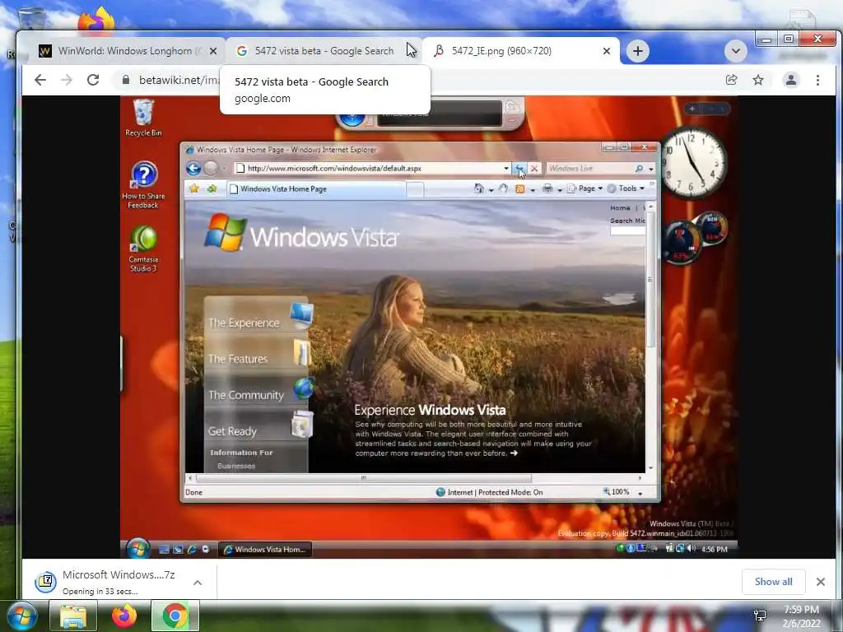This screenshot has height=632, width=843.
Task: Click the Favorites Center star in IE
Action: (x=194, y=188)
